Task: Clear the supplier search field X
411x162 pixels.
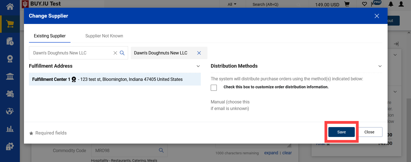Action: [x=115, y=53]
